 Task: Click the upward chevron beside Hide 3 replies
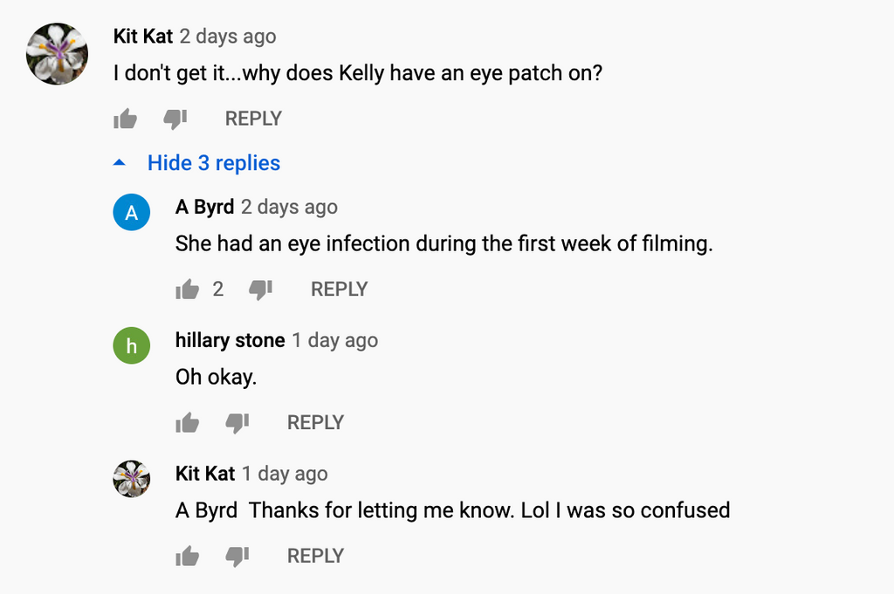[120, 161]
